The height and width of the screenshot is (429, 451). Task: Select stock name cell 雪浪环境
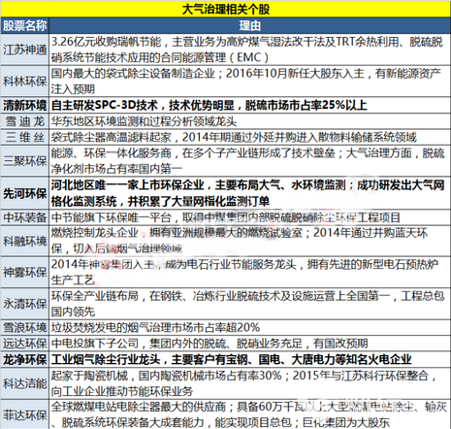[25, 328]
